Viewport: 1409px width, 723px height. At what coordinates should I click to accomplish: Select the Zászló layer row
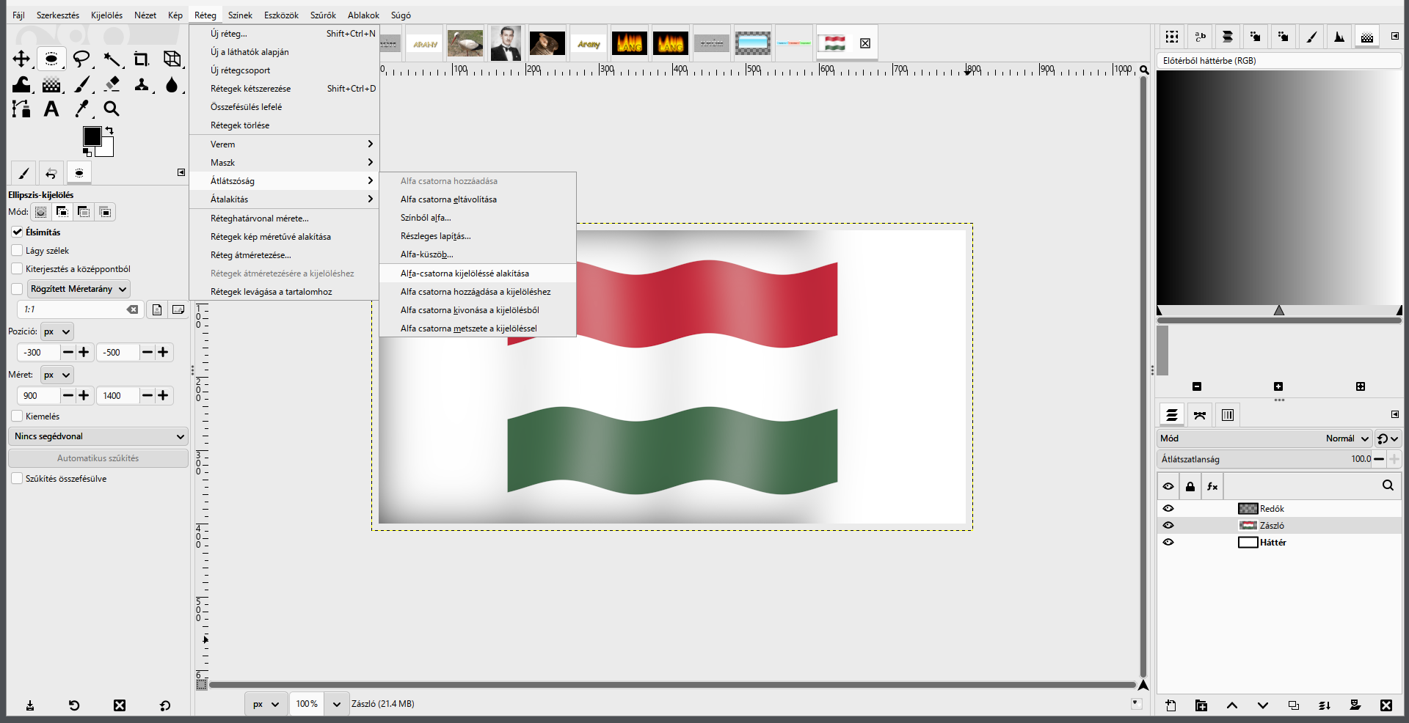pyautogui.click(x=1278, y=525)
